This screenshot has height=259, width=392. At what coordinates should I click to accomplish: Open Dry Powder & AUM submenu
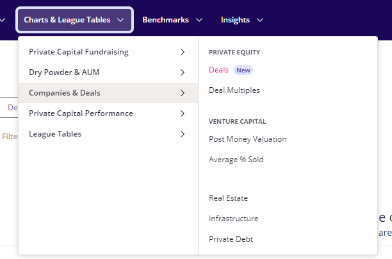[x=64, y=72]
